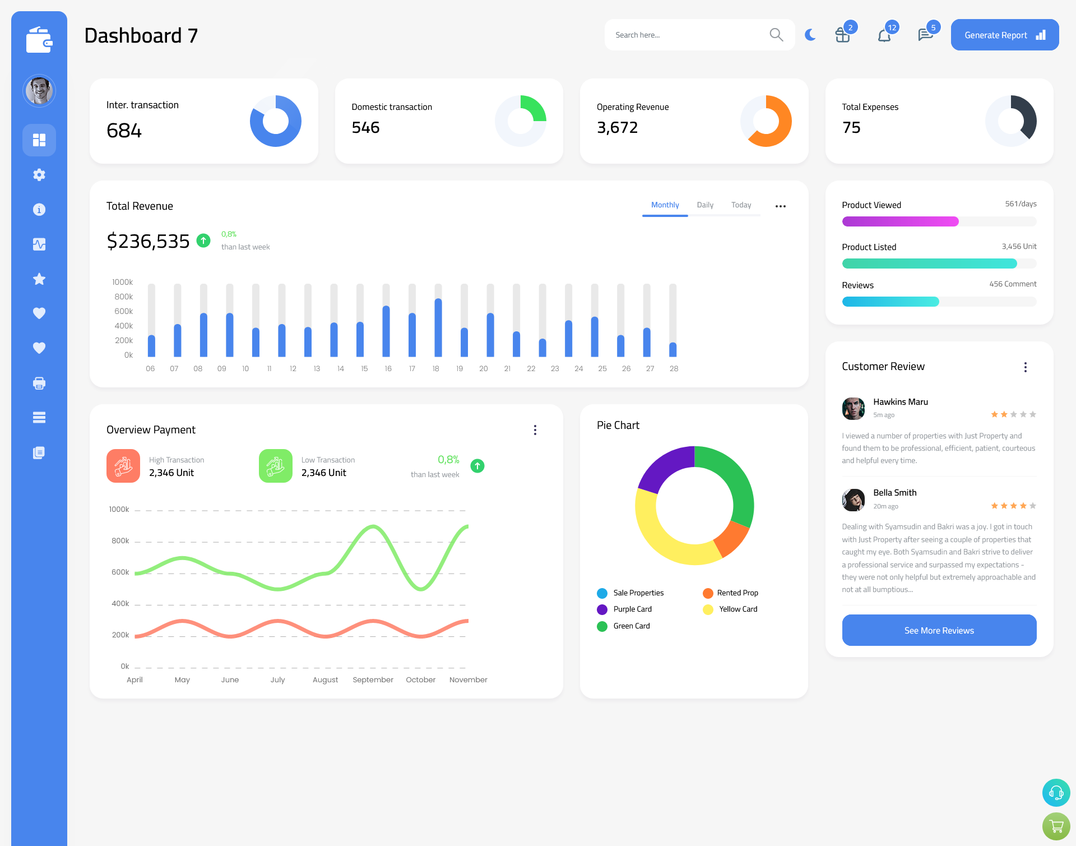Switch to Daily revenue tab

pos(706,205)
